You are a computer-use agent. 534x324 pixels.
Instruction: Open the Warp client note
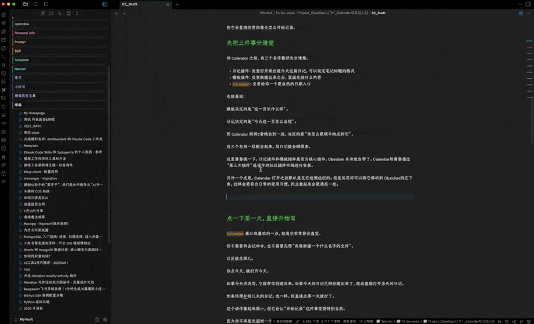click(41, 172)
